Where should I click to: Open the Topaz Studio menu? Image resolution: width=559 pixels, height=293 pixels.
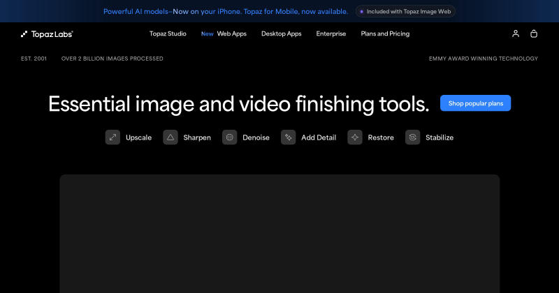(168, 33)
